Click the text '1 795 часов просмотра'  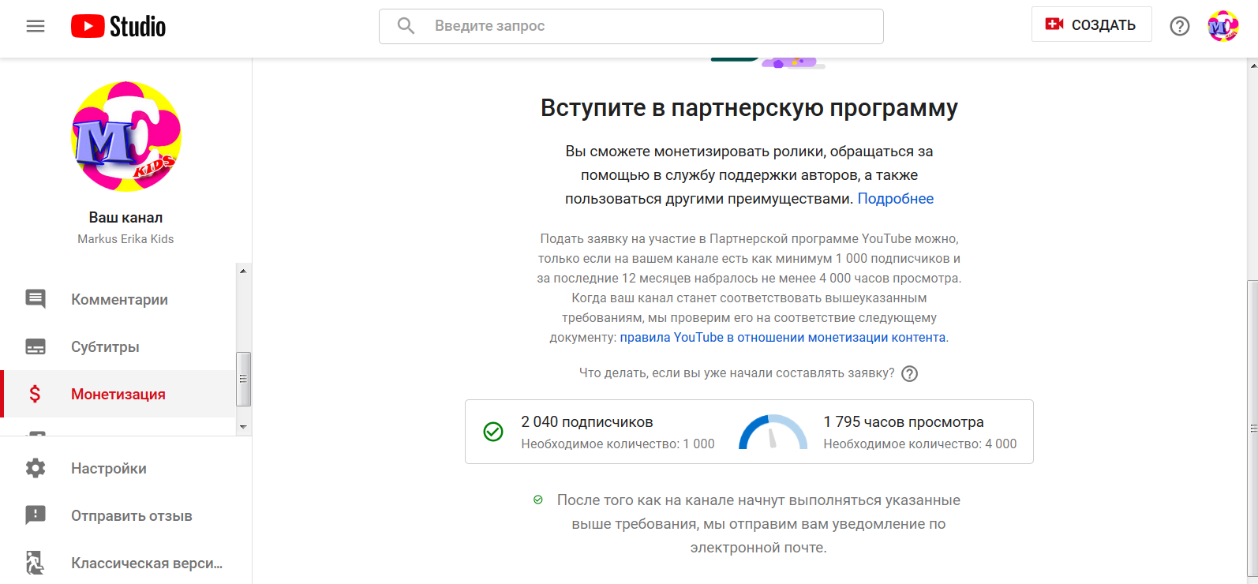pos(904,422)
